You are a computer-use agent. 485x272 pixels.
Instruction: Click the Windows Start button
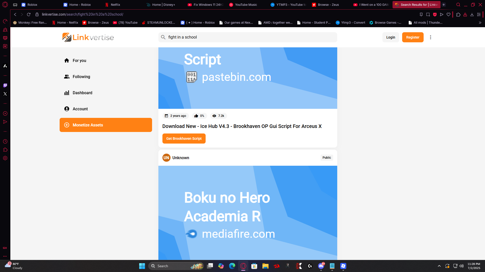click(x=142, y=266)
